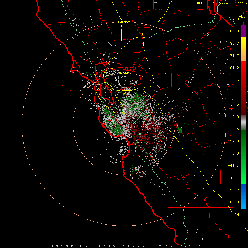Click the NEXLAB-College of DuPage credit text
This screenshot has width=248, height=248.
pyautogui.click(x=222, y=3)
